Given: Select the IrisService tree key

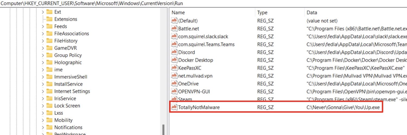Looking at the screenshot, I should tap(65, 98).
